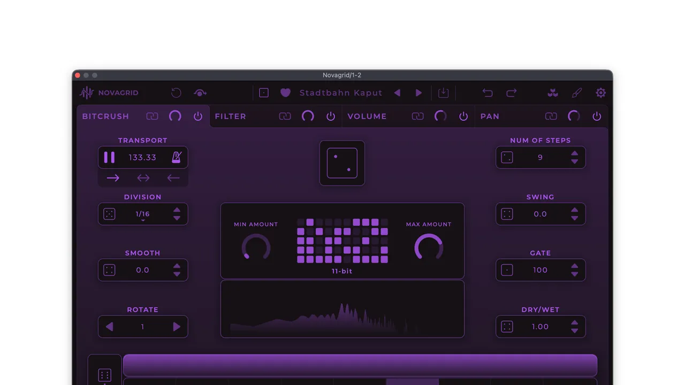
Task: Click the preset randomize dice beside heart
Action: tap(264, 93)
